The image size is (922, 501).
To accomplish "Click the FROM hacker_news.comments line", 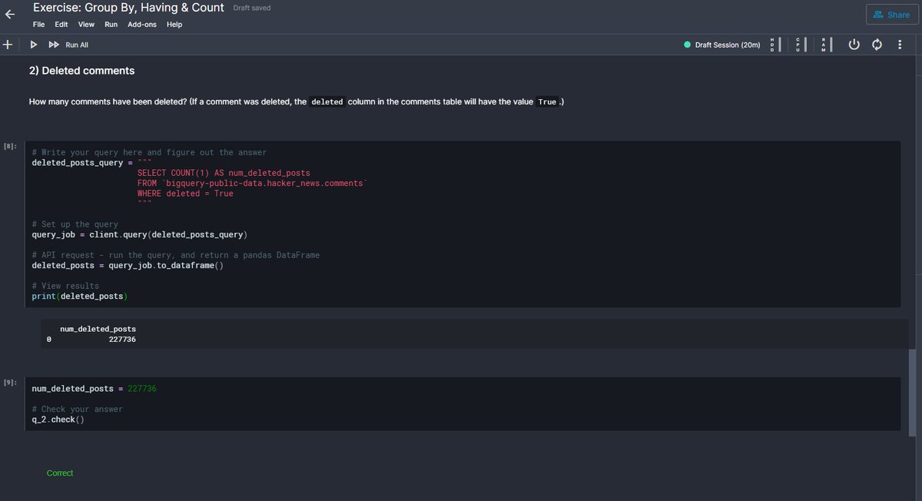I will (253, 184).
